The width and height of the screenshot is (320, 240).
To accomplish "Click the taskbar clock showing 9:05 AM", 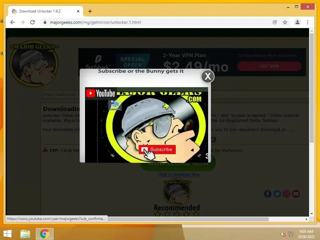I will (x=306, y=234).
